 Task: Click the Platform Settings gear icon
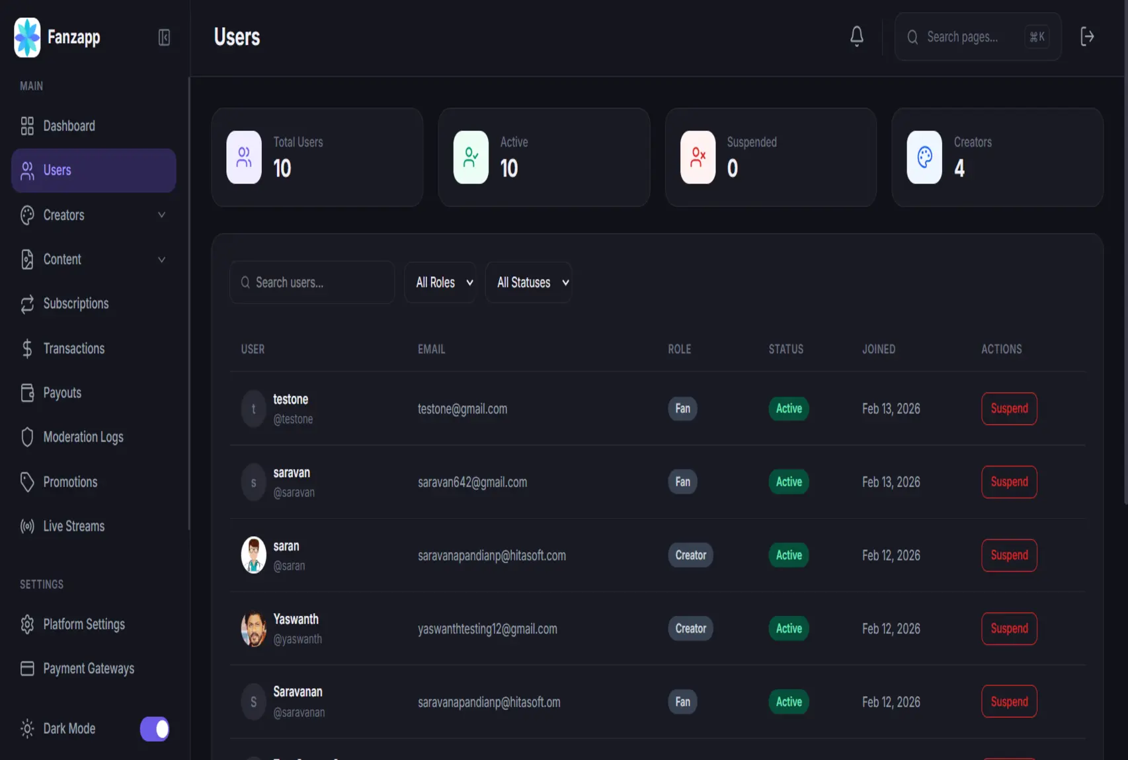(x=27, y=624)
